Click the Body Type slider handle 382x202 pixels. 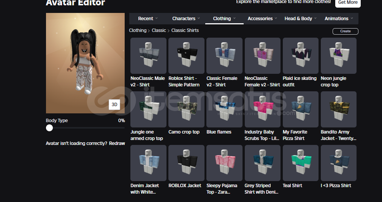(49, 128)
